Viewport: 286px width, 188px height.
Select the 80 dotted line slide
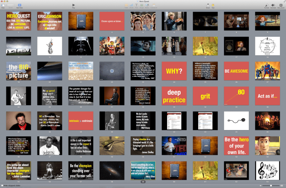[x=237, y=96]
